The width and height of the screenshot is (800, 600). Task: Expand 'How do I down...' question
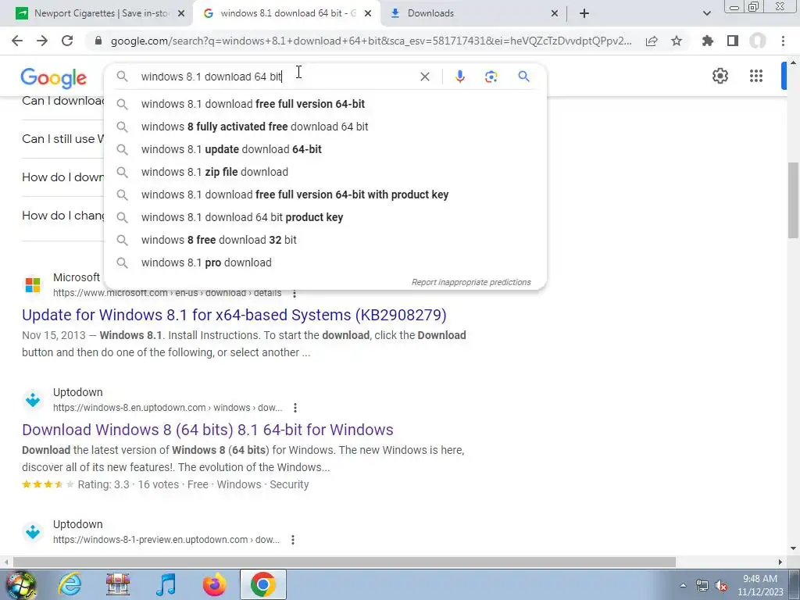pyautogui.click(x=62, y=177)
